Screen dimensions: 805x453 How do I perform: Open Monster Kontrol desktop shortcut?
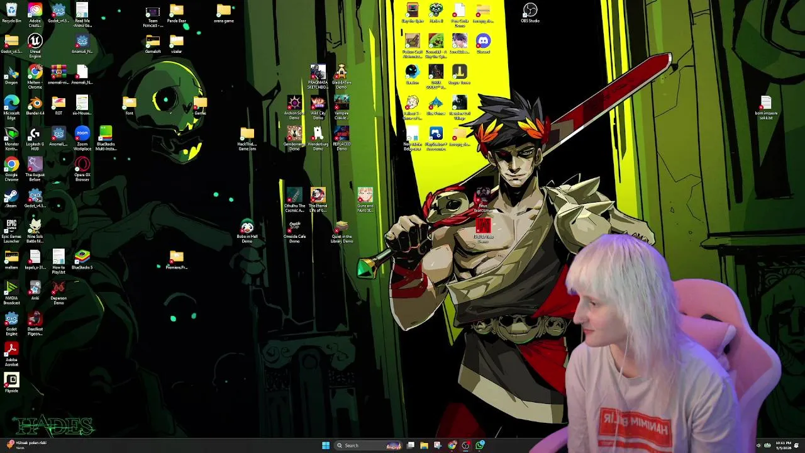(11, 138)
